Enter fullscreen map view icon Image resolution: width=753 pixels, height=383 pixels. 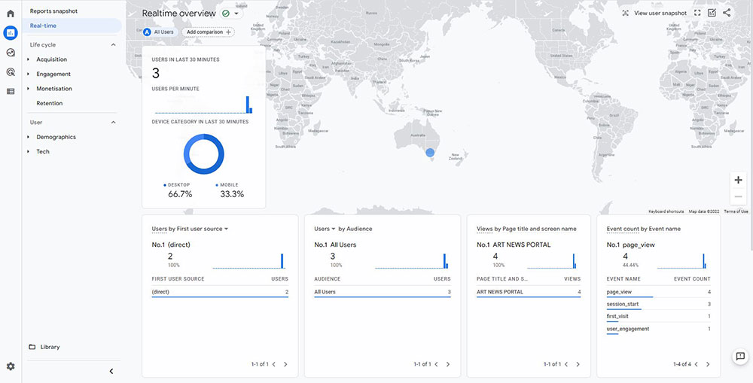coord(697,13)
